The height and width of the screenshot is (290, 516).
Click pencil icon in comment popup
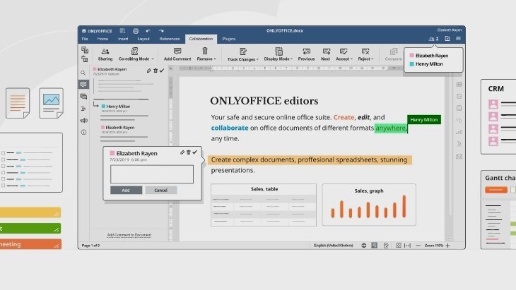[x=182, y=152]
